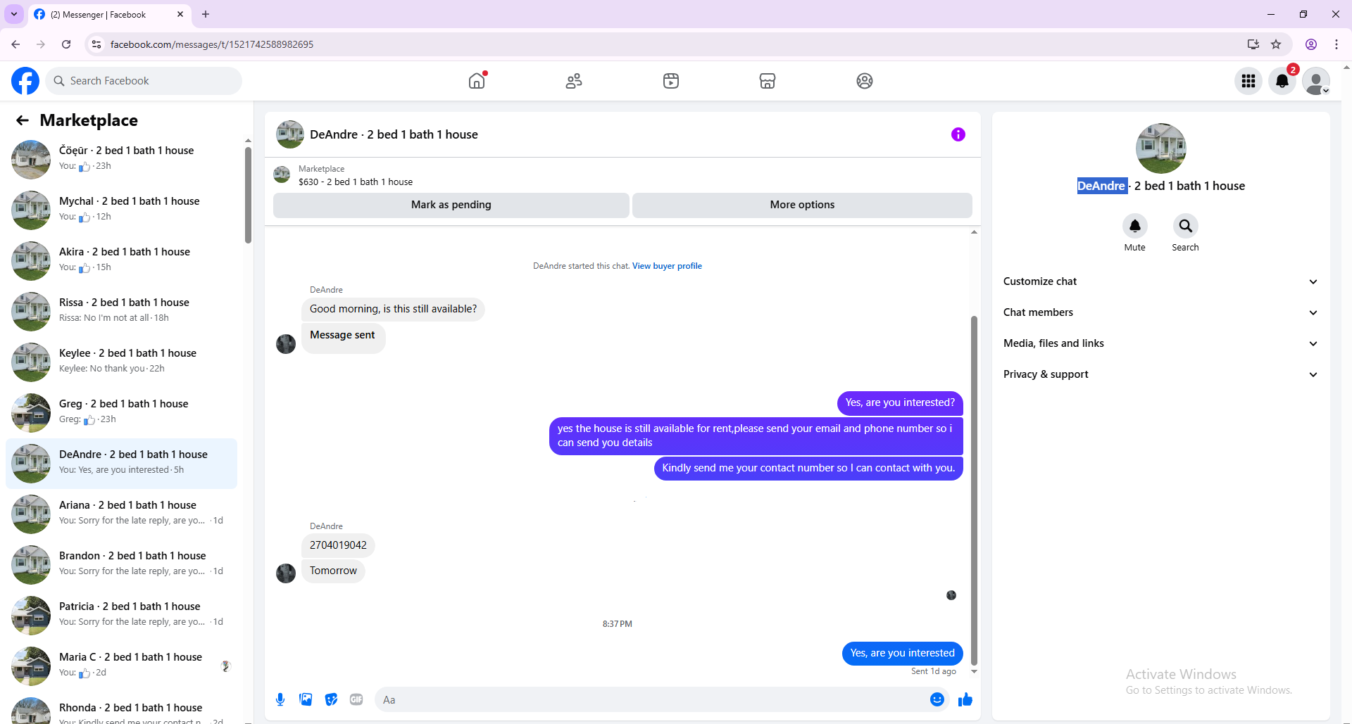Search in conversation magnifier icon

[x=1186, y=226]
